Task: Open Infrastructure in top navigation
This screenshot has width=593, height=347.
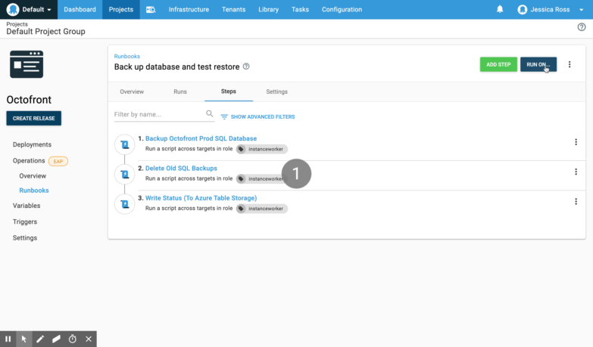Action: tap(189, 9)
